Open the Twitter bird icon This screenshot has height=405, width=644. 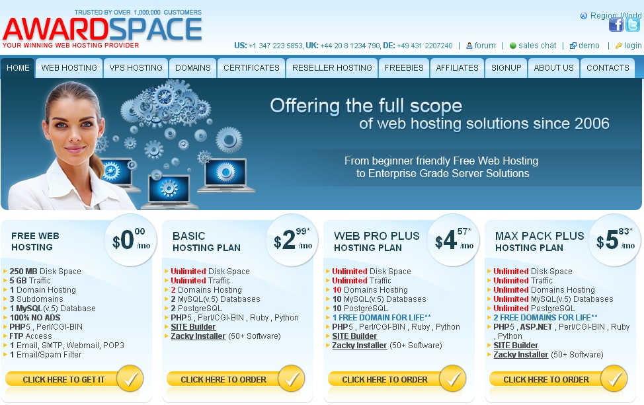(x=633, y=25)
